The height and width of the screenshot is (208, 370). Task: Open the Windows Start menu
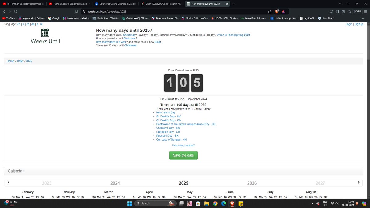point(129,203)
